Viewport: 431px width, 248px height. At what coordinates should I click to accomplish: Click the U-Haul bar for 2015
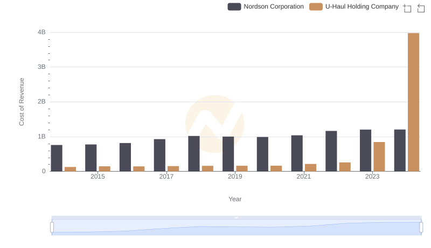pos(105,169)
